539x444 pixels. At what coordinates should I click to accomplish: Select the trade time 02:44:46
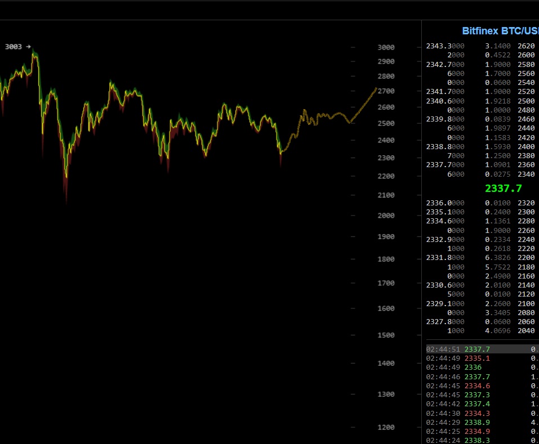pos(443,377)
